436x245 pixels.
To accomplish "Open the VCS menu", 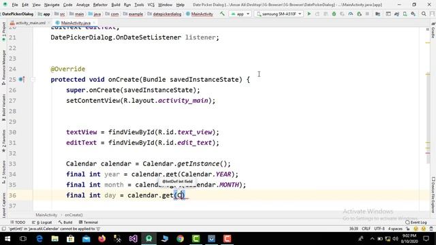I will click(x=151, y=5).
